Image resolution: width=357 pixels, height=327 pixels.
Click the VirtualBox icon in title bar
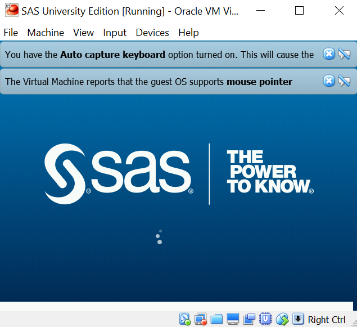pos(11,10)
